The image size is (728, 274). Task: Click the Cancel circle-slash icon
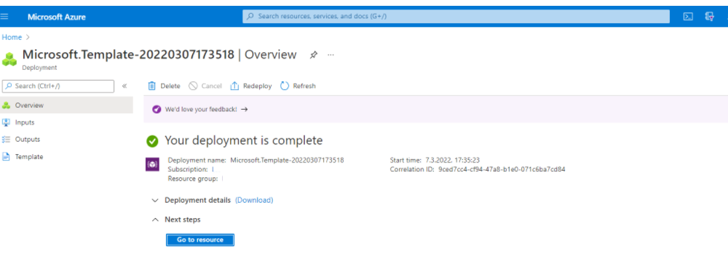[193, 86]
